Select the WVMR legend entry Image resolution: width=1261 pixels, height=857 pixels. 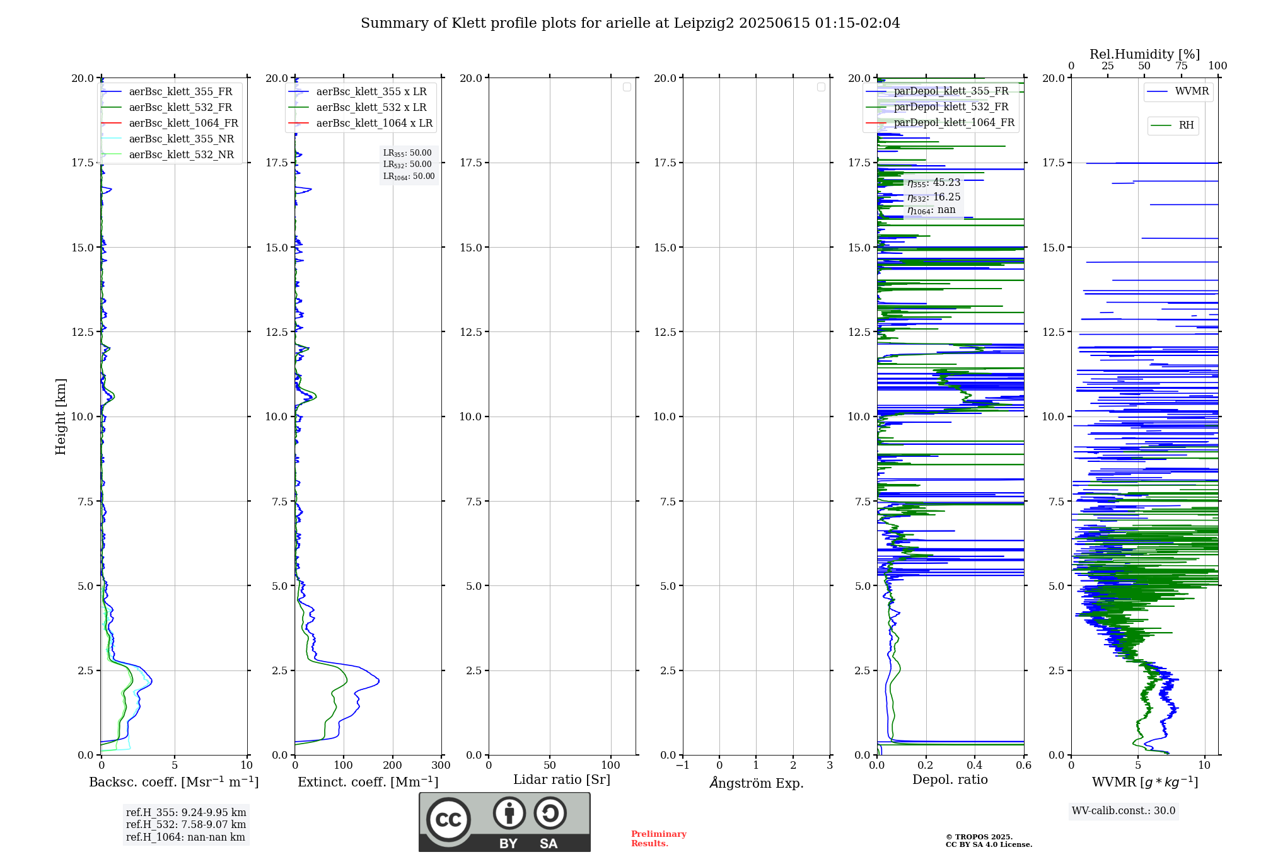(1192, 91)
